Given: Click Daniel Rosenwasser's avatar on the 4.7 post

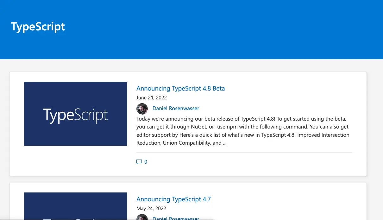Looking at the screenshot, I should point(142,217).
